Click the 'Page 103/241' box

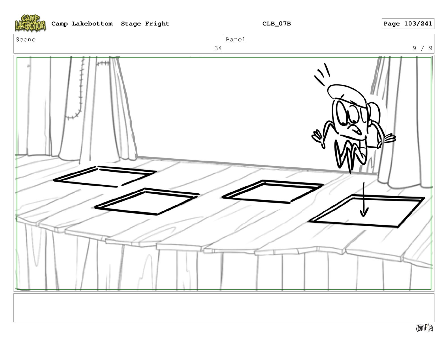click(408, 24)
